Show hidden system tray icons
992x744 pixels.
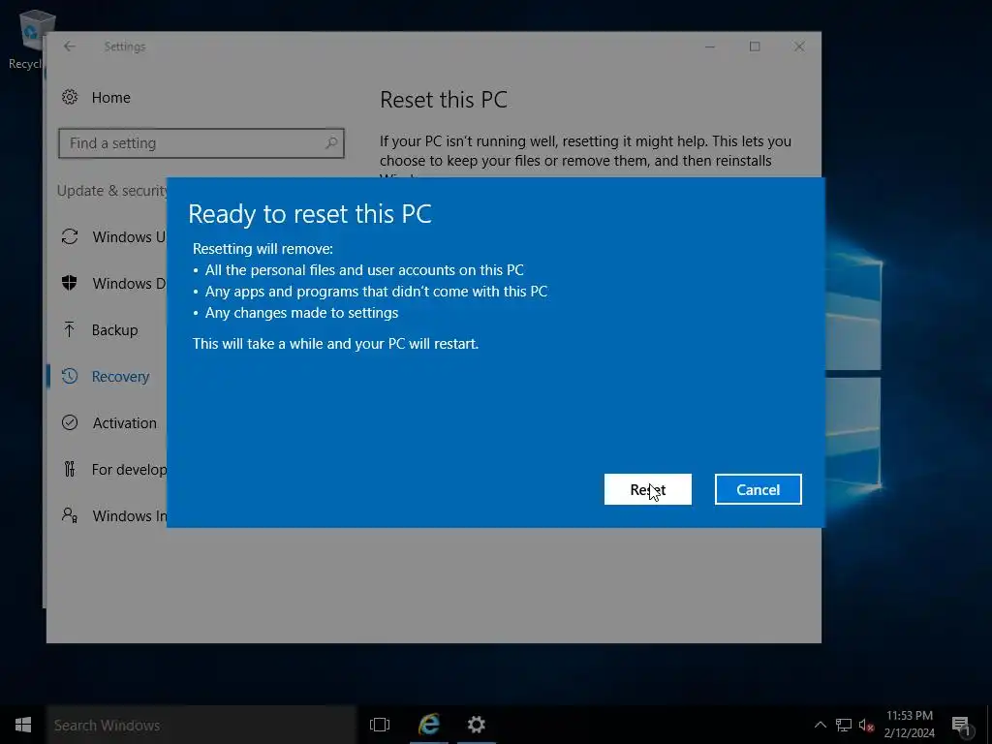coord(820,725)
